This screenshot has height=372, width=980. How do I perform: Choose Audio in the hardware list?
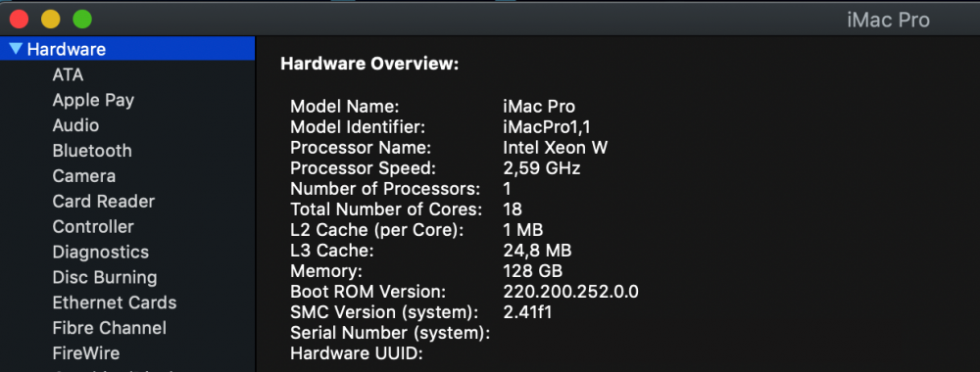[x=75, y=125]
